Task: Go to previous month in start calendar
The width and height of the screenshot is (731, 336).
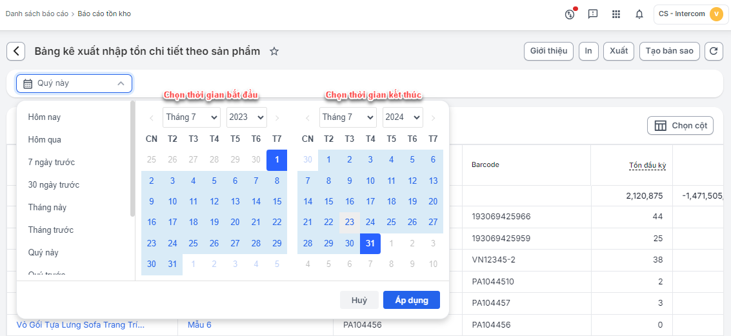Action: [152, 117]
